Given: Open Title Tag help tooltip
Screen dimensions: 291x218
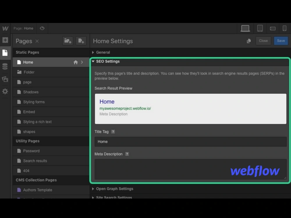Looking at the screenshot, I should coord(113,132).
